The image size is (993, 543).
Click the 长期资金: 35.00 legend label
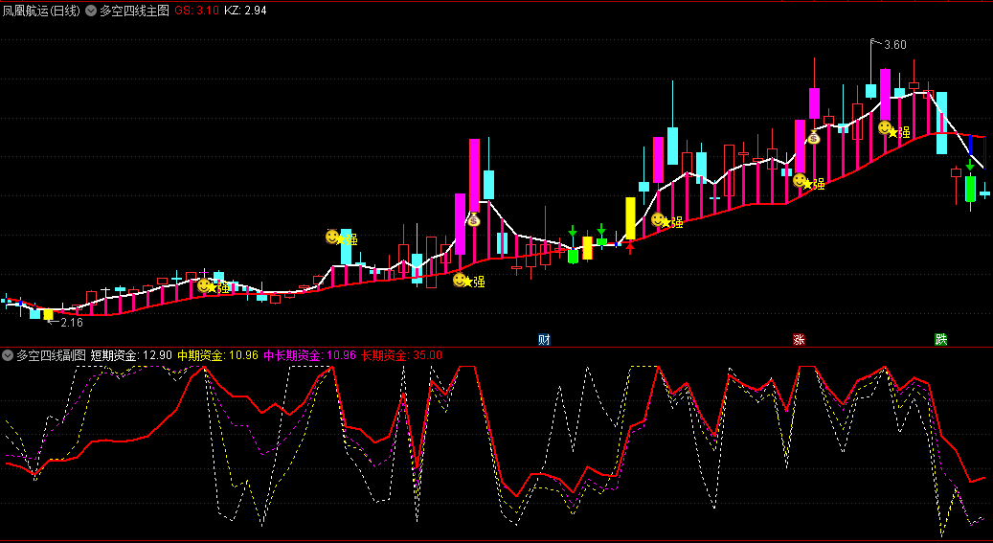pyautogui.click(x=401, y=355)
